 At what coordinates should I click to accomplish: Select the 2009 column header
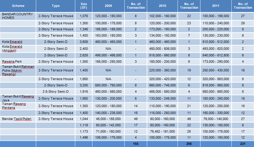click(x=108, y=6)
